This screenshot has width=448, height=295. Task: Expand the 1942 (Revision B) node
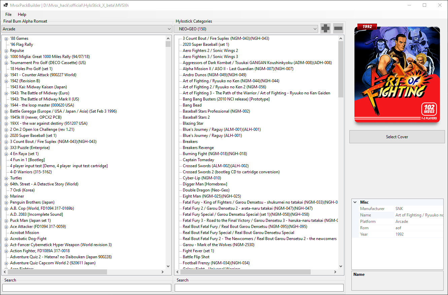6,81
